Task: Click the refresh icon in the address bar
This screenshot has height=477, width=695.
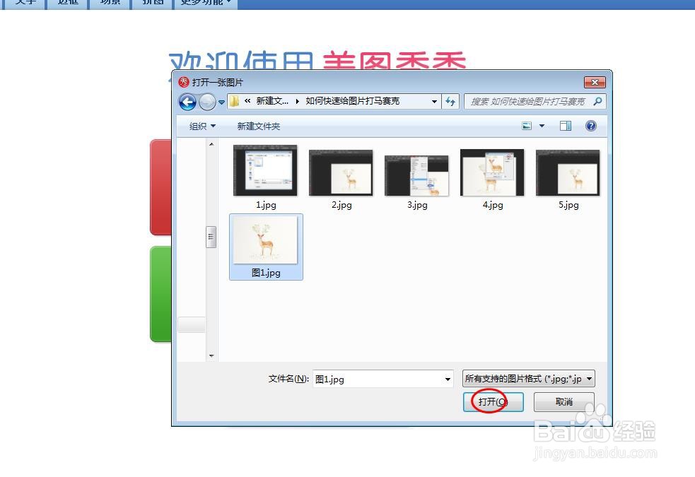Action: (x=451, y=102)
